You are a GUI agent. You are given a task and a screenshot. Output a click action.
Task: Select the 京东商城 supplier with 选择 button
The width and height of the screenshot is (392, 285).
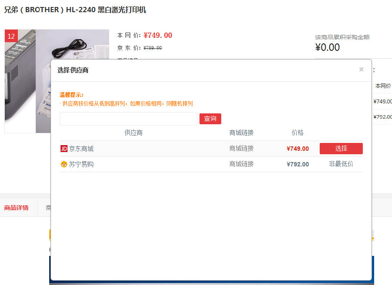[341, 148]
